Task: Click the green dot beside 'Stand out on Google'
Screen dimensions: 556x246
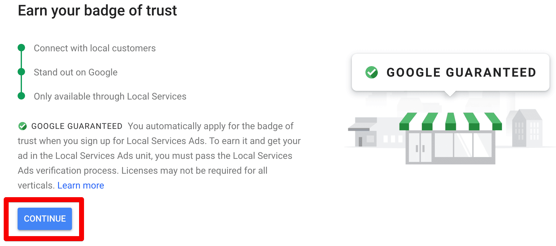Action: [x=21, y=71]
